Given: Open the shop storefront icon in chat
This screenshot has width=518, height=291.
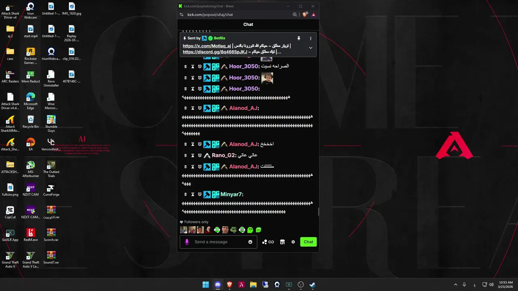Looking at the screenshot, I should [282, 242].
